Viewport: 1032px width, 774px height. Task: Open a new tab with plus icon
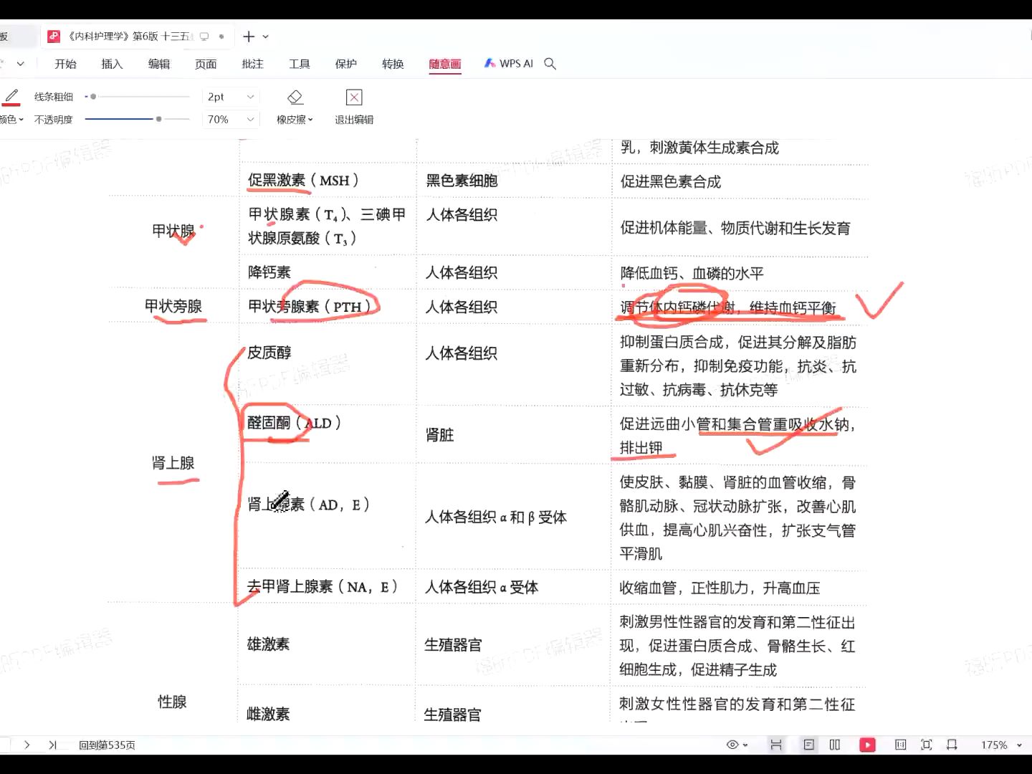[249, 37]
